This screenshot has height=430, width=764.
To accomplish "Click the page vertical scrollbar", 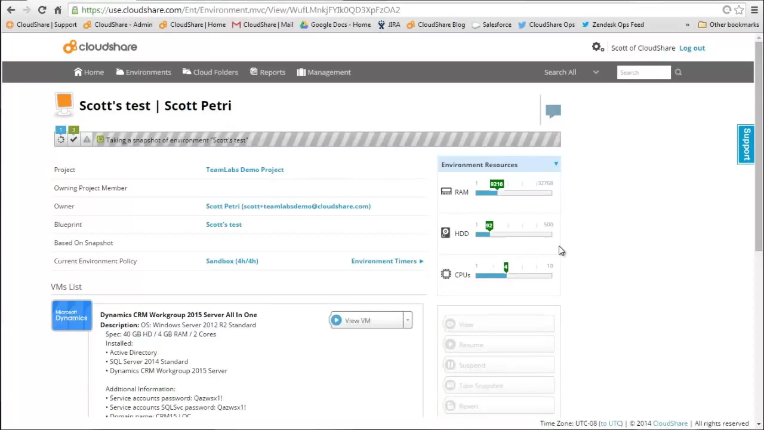I will pyautogui.click(x=759, y=146).
